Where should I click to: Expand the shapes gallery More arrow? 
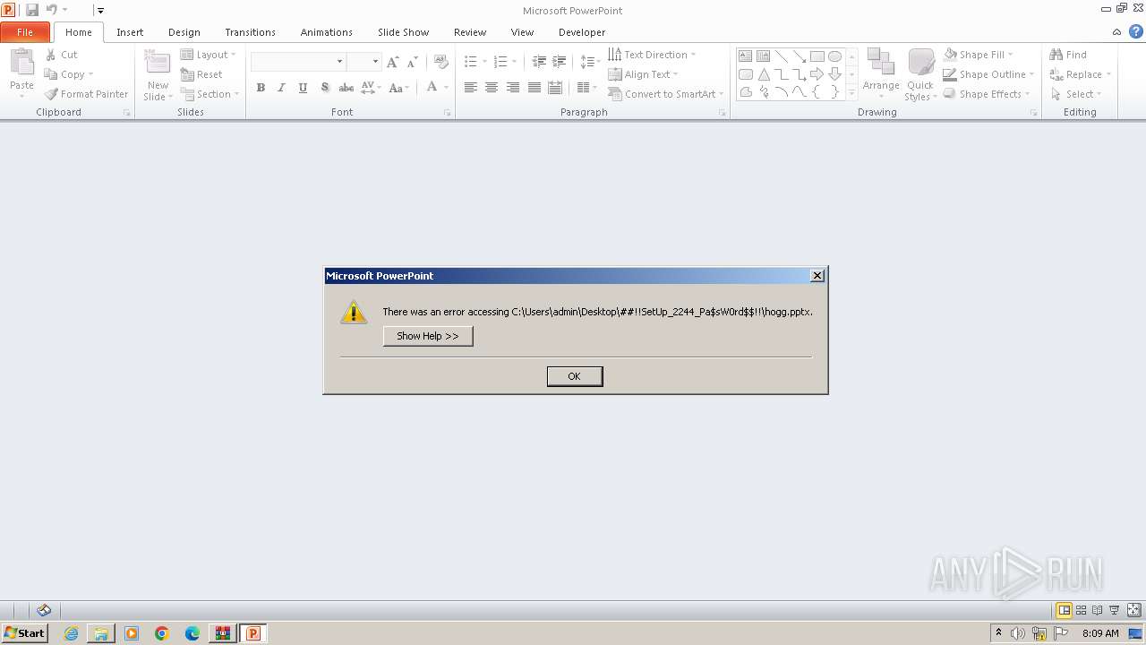point(851,91)
